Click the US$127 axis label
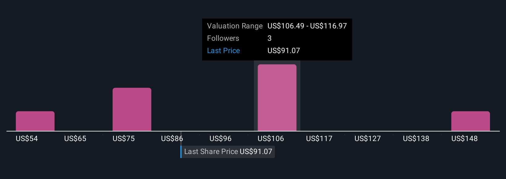The image size is (506, 179). [368, 139]
